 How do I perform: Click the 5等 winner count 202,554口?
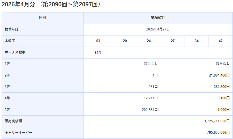[150, 110]
